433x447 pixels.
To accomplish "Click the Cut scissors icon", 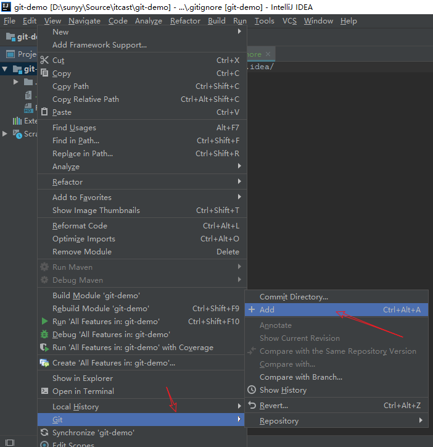I will [44, 61].
